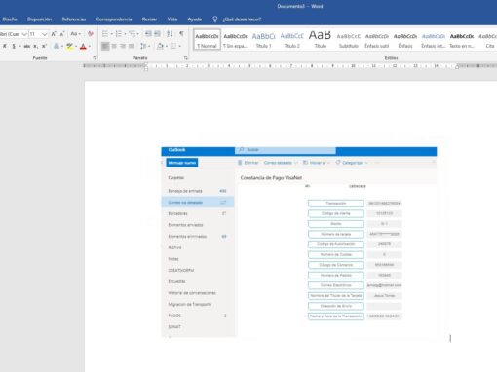Go to the Vista tab
This screenshot has height=372, width=497.
pyautogui.click(x=172, y=19)
